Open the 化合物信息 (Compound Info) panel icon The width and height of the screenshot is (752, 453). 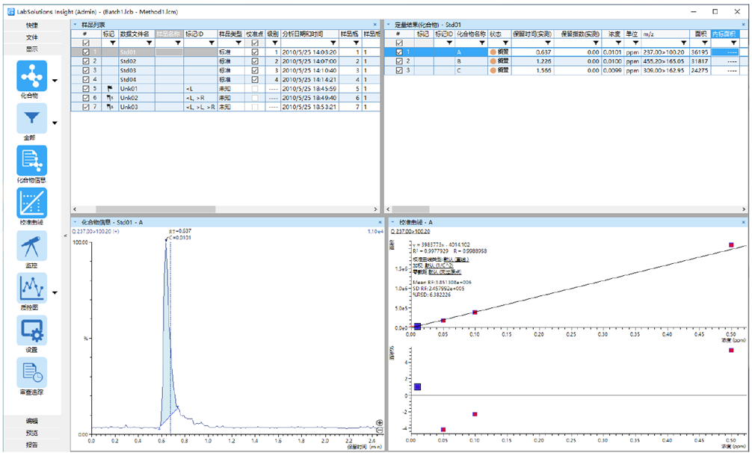[31, 160]
